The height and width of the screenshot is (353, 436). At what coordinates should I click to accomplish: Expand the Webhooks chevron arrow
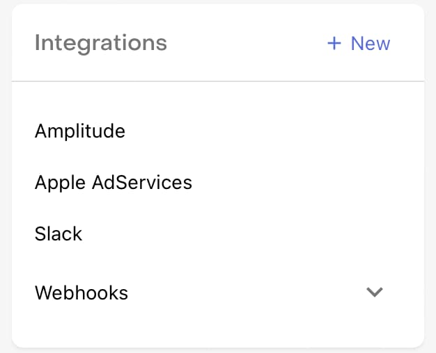pos(375,293)
